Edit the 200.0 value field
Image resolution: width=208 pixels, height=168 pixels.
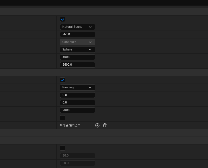77,110
